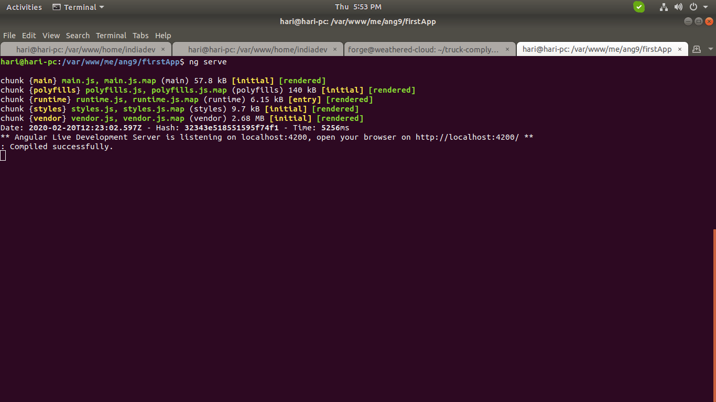Click the Activities button
Image resolution: width=716 pixels, height=402 pixels.
pos(24,7)
